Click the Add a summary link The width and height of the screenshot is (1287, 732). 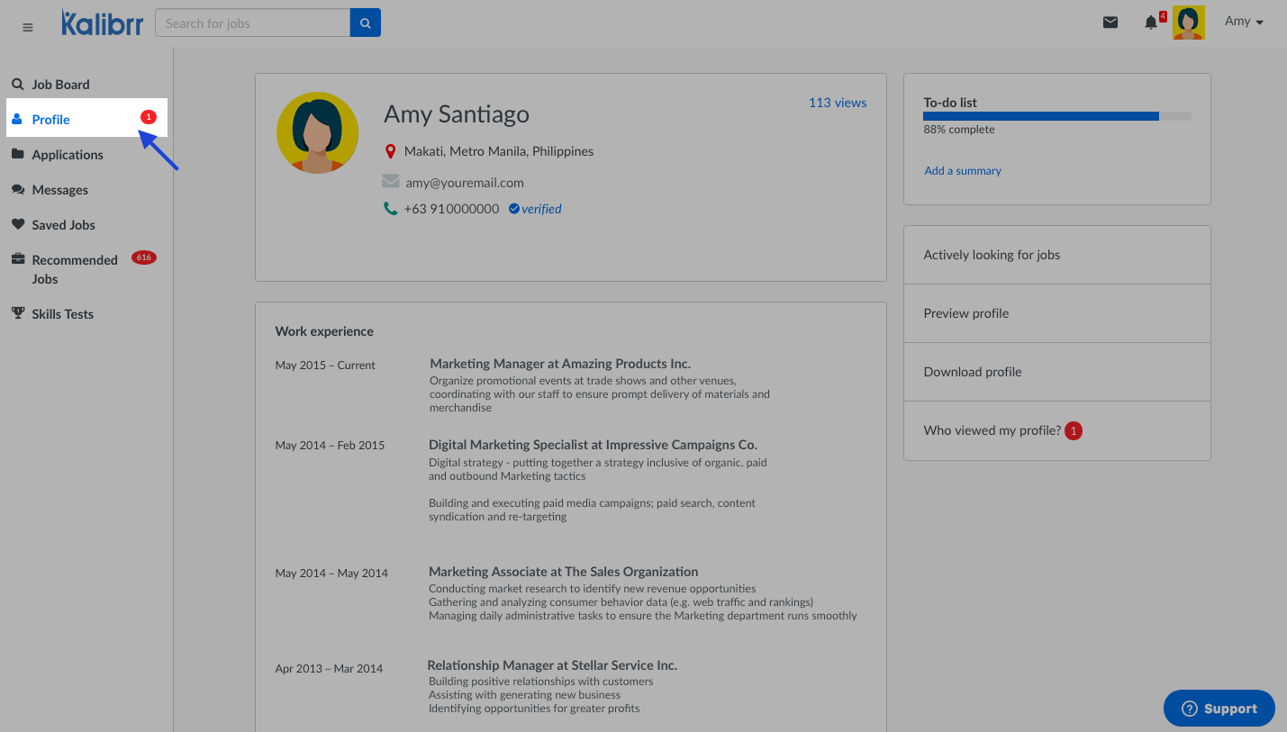962,171
